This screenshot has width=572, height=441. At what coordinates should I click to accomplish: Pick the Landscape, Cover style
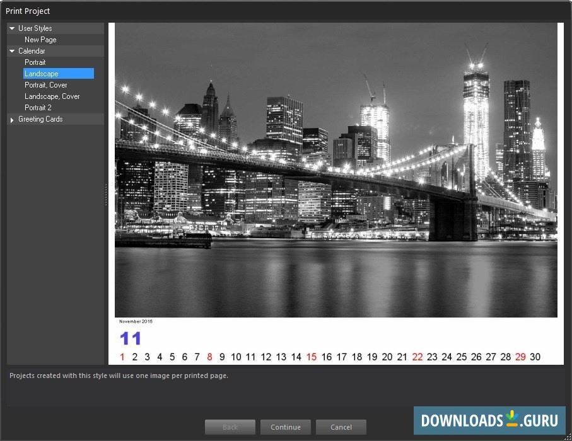tap(52, 96)
